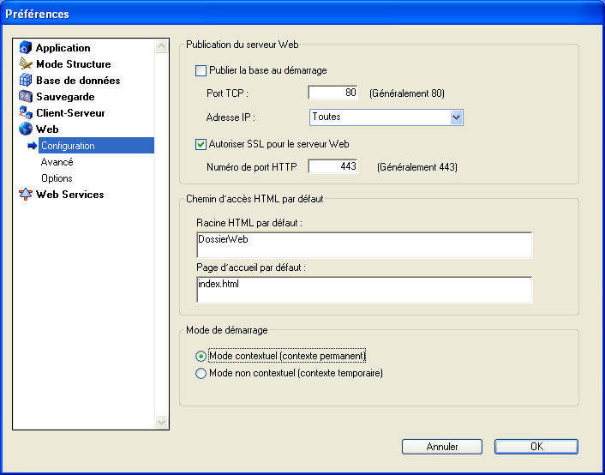Uncheck Autoriser SSL pour le serveur Web
This screenshot has height=475, width=605.
click(201, 144)
